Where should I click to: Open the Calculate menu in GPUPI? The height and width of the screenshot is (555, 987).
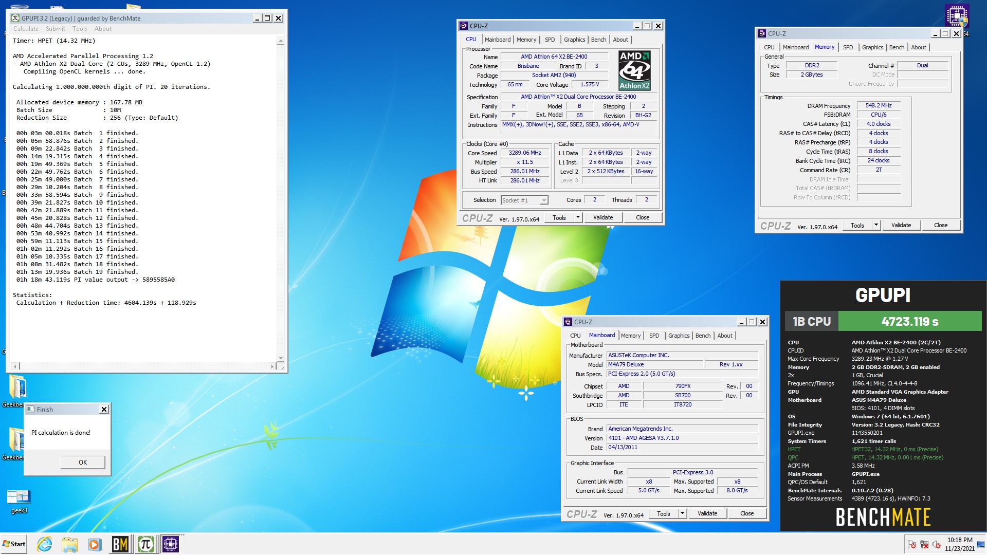[26, 29]
